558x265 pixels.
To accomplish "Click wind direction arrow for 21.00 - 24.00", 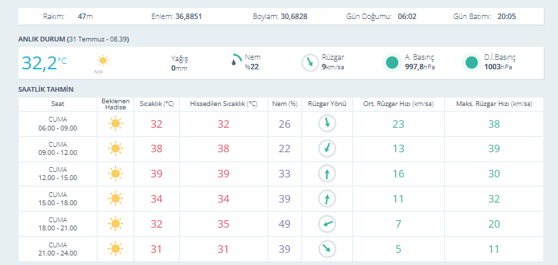I will pyautogui.click(x=327, y=249).
